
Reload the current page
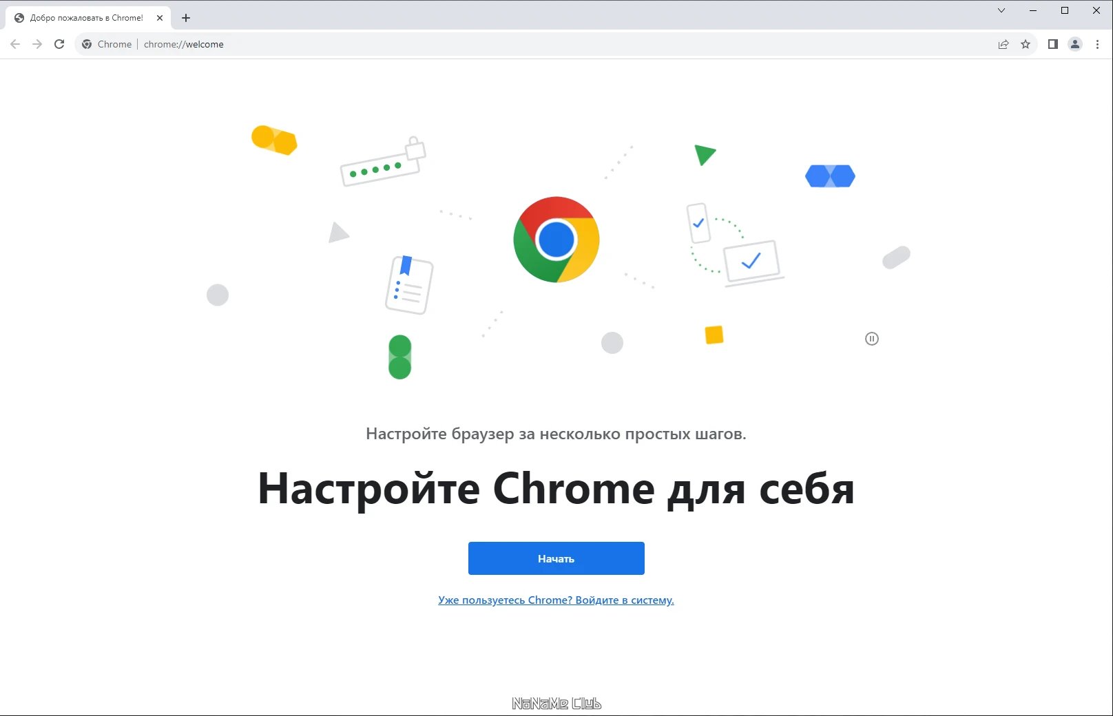[x=59, y=44]
